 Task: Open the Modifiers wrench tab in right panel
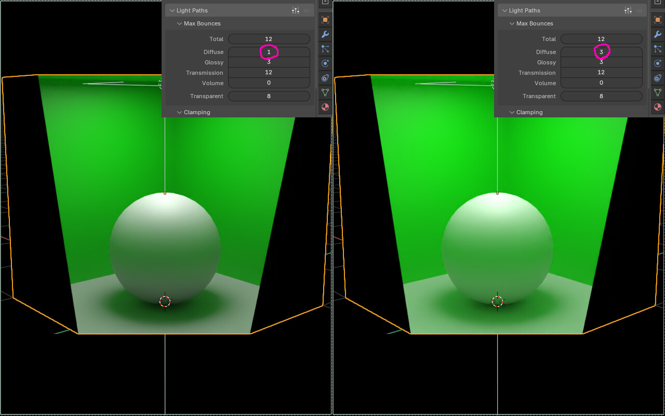point(658,34)
